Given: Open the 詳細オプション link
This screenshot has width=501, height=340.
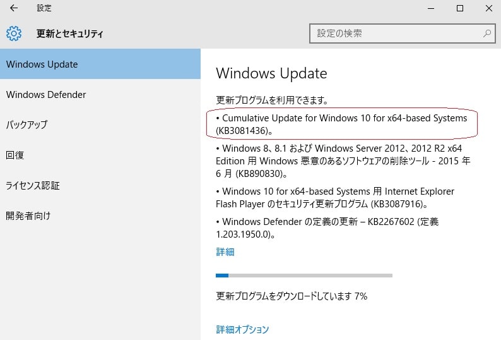Looking at the screenshot, I should pyautogui.click(x=242, y=329).
